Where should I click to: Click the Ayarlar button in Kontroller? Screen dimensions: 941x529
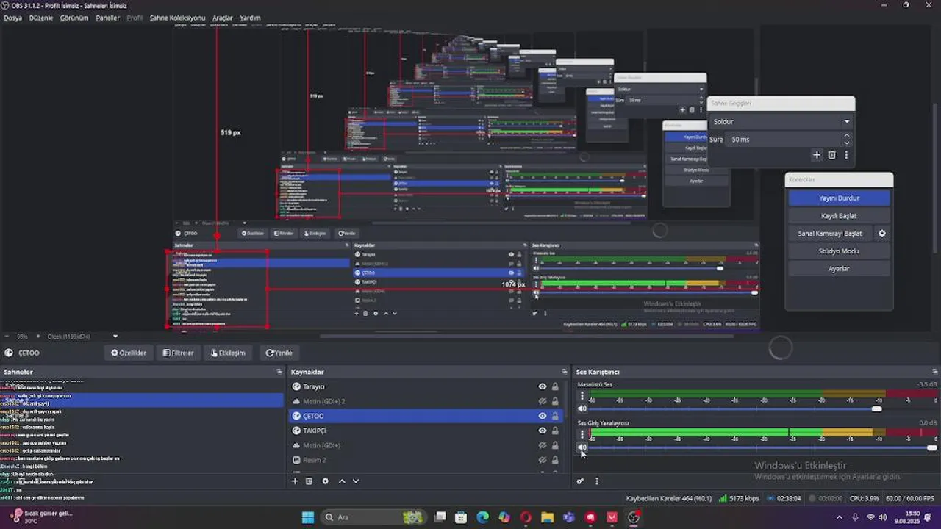(x=839, y=269)
